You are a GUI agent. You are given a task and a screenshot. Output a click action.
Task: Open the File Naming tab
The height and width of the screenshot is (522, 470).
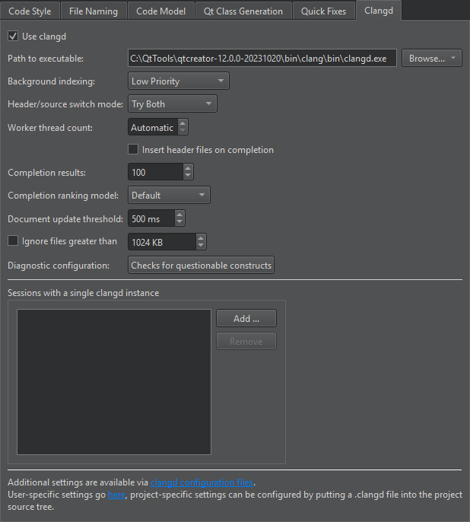94,11
